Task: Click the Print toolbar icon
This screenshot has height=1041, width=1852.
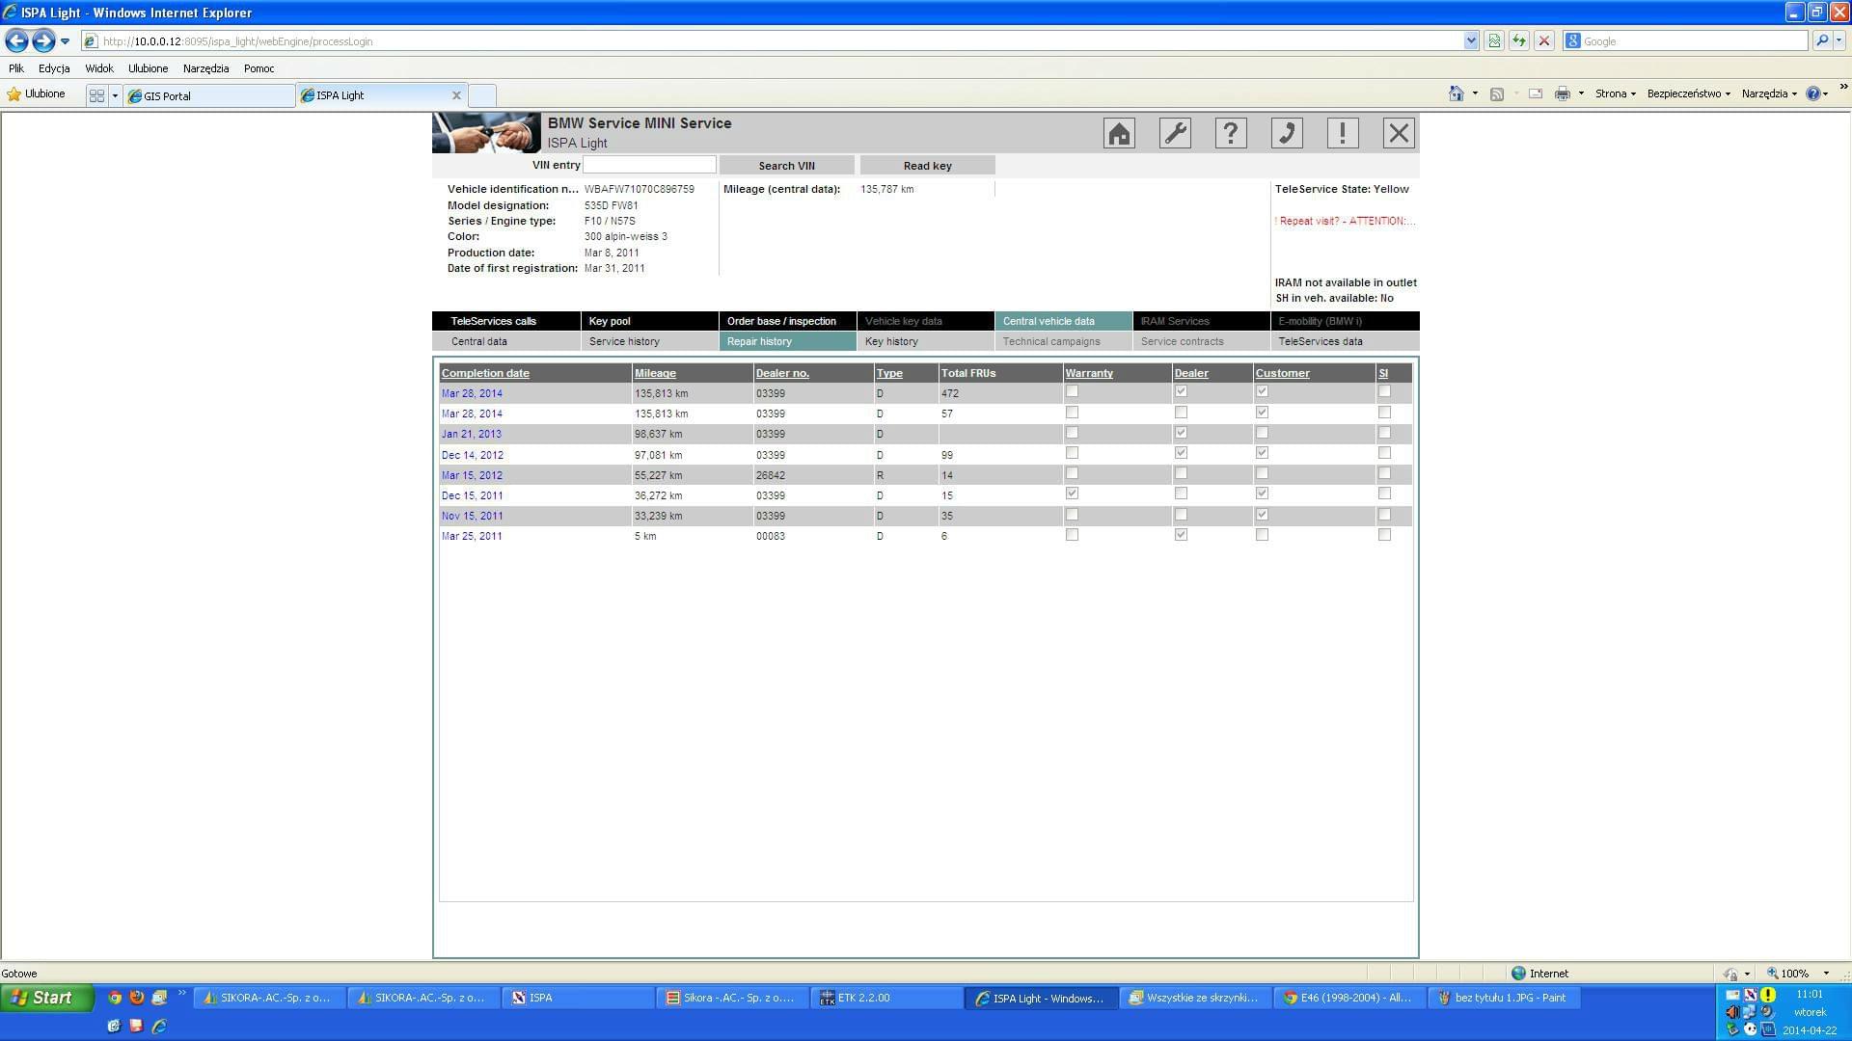Action: pyautogui.click(x=1563, y=93)
